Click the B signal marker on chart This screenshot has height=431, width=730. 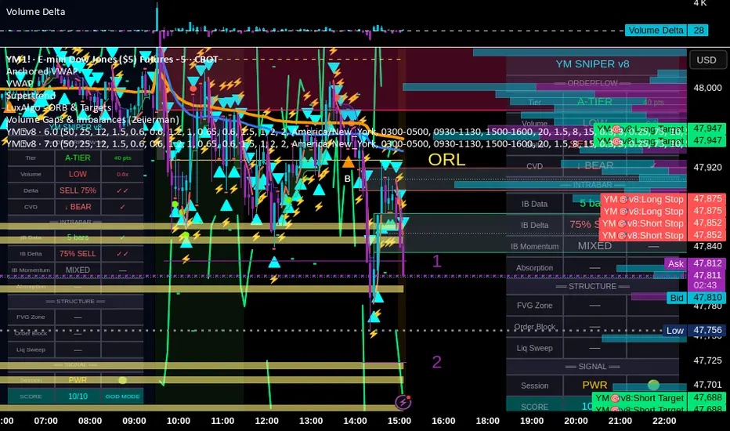pos(347,179)
